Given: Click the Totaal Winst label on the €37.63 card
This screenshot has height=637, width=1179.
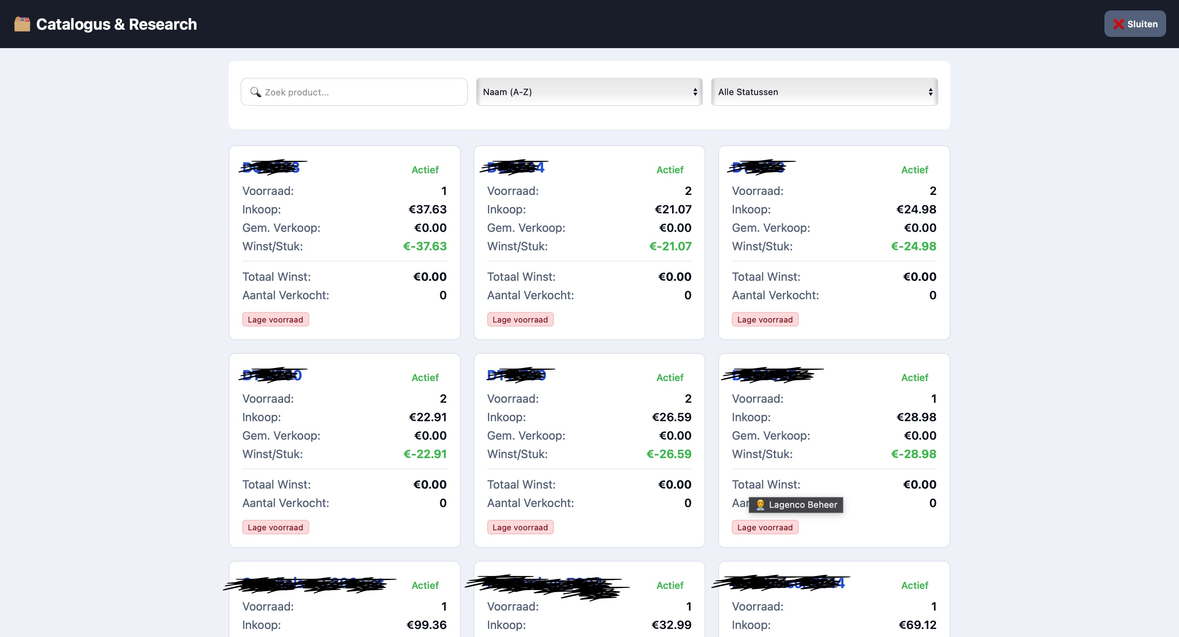Looking at the screenshot, I should click(x=276, y=277).
